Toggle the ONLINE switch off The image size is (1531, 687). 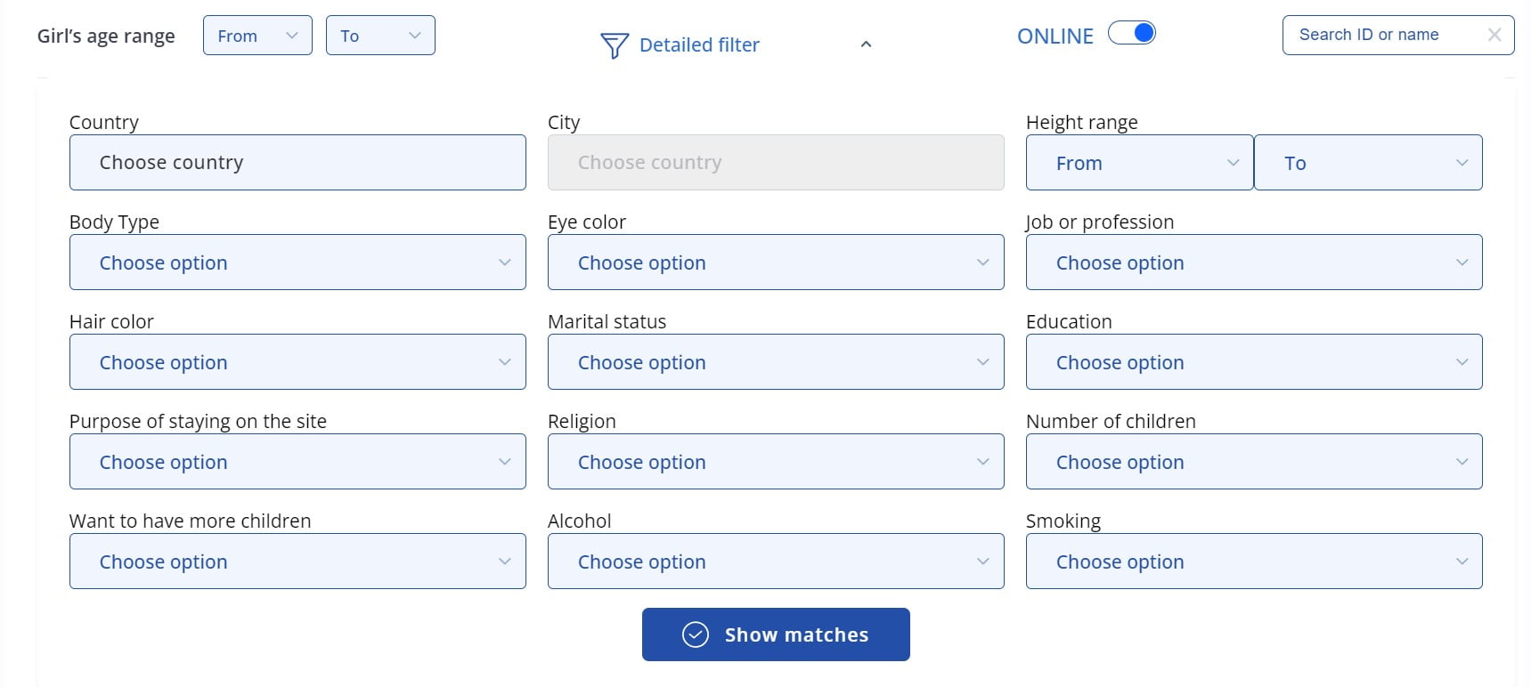pyautogui.click(x=1131, y=34)
